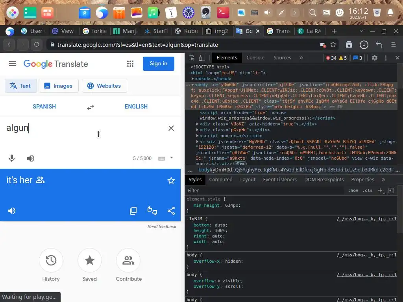This screenshot has height=302, width=403.
Task: Open browser downloads
Action: click(364, 45)
